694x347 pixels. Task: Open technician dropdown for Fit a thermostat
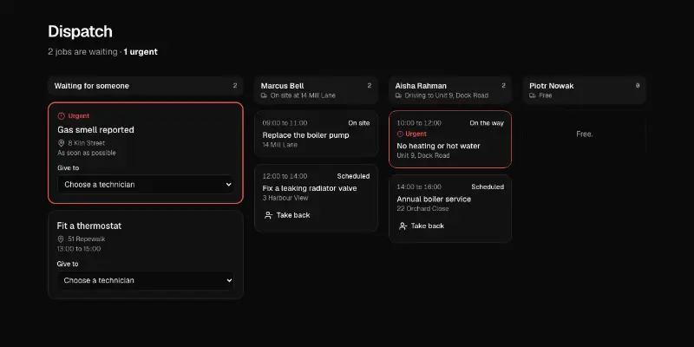point(145,280)
